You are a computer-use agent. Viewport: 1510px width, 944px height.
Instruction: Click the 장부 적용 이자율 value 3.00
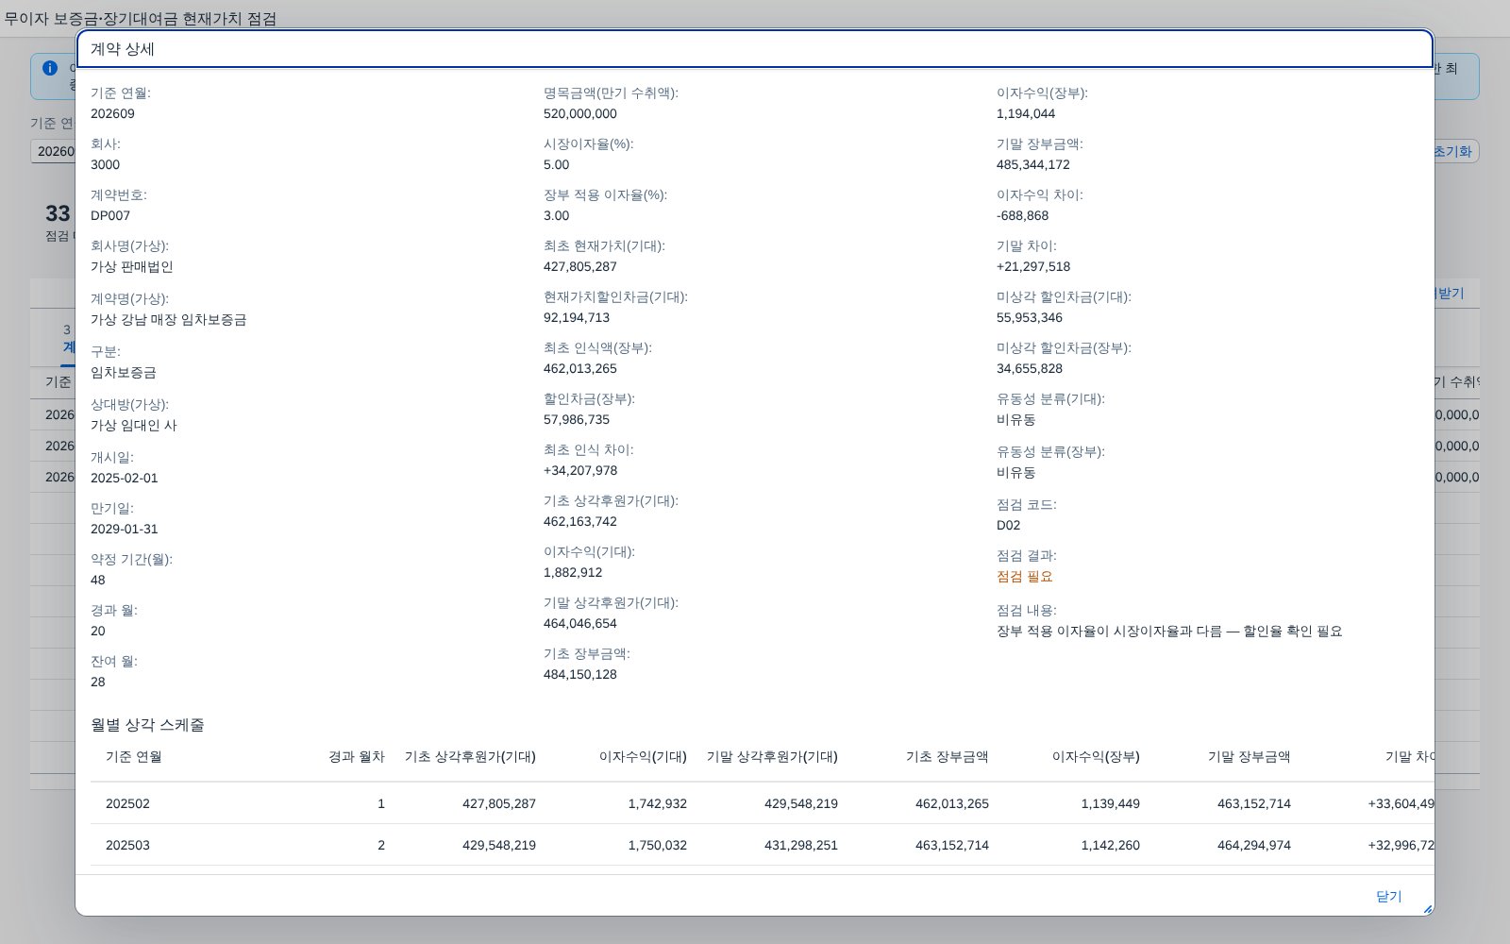557,215
